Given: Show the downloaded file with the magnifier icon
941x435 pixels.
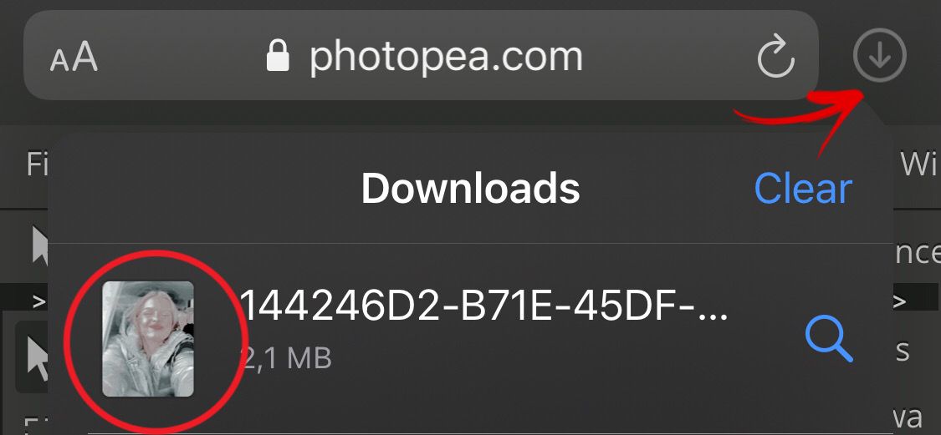Looking at the screenshot, I should click(829, 340).
